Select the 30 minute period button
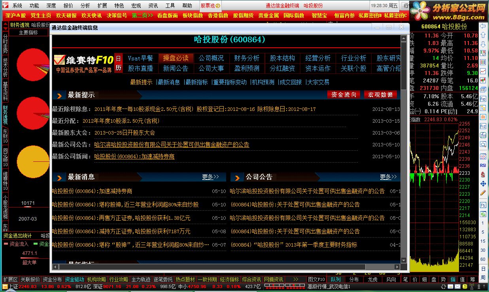Image resolution: width=489 pixels, height=292 pixels. click(483, 250)
